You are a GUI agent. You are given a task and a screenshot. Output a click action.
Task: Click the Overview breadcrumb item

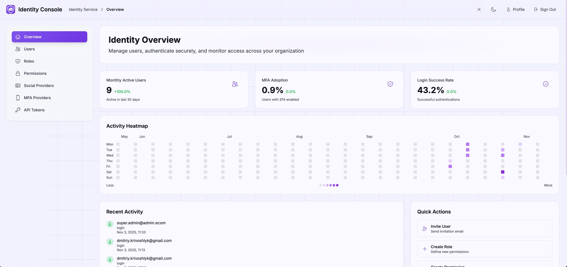(x=115, y=9)
